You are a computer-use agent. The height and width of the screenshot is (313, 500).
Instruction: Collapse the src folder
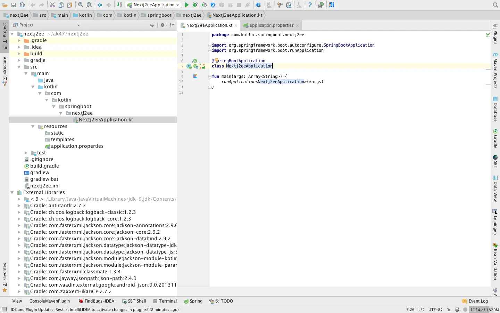(x=19, y=67)
